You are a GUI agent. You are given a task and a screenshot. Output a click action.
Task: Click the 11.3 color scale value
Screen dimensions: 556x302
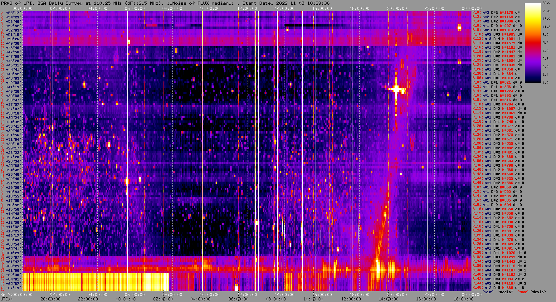point(546,27)
